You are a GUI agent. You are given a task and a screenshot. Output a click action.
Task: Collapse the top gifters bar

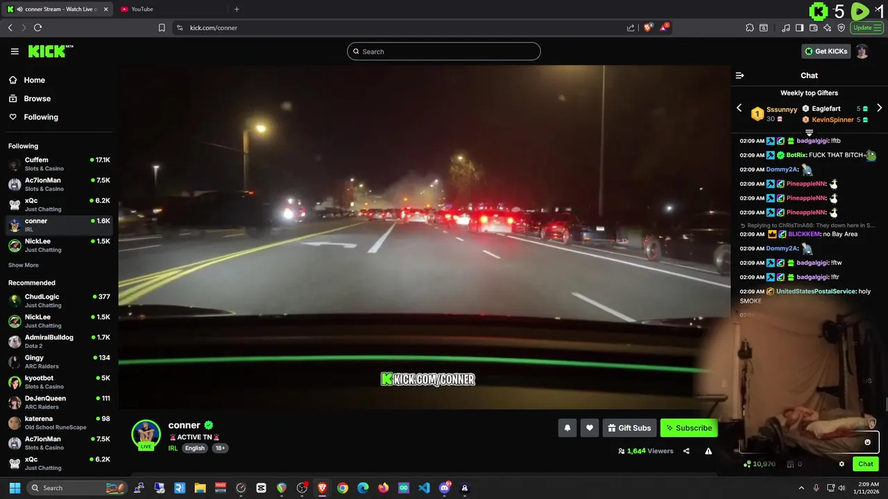[x=809, y=132]
